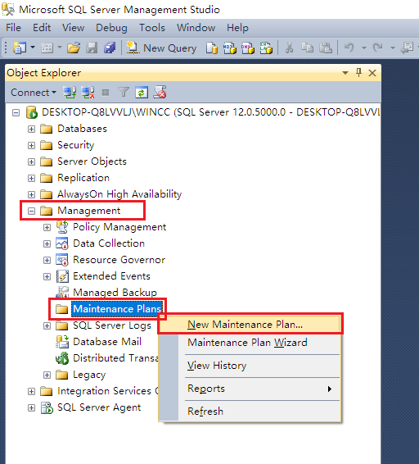
Task: Click the Filter funnel icon in Object Explorer
Action: pos(124,93)
